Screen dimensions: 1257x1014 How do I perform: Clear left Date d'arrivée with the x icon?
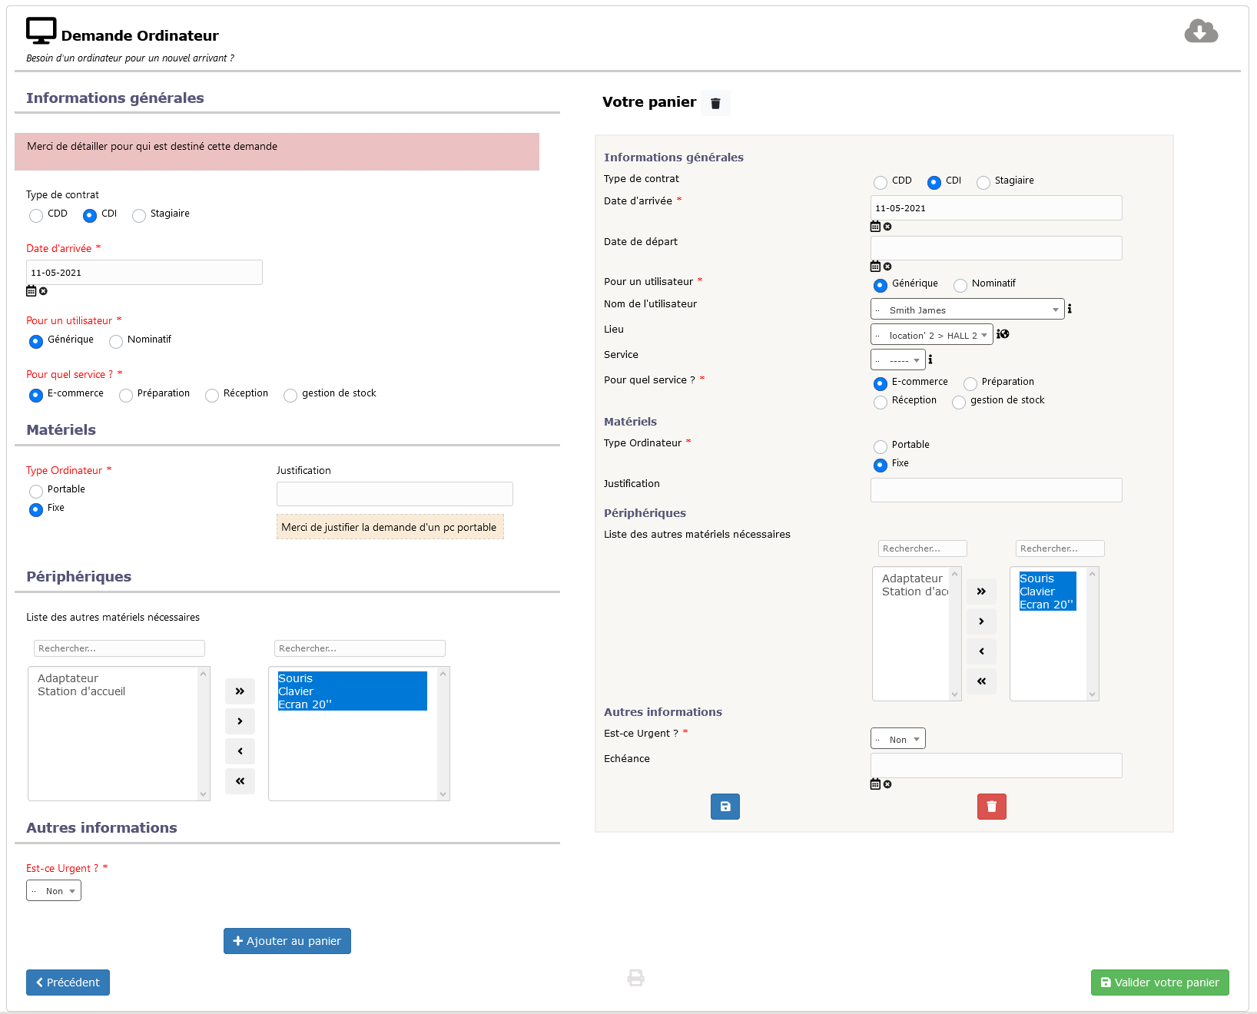(43, 291)
